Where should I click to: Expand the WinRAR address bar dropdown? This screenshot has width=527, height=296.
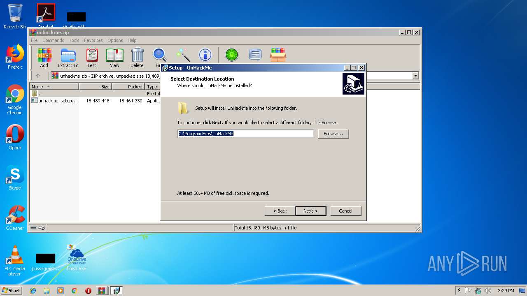coord(415,76)
